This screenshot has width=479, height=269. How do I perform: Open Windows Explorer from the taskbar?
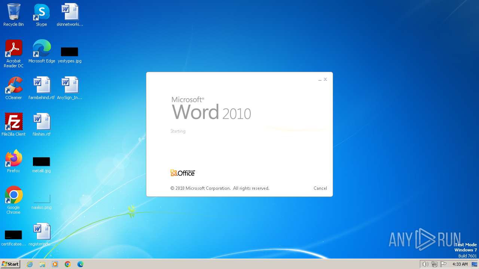click(42, 264)
